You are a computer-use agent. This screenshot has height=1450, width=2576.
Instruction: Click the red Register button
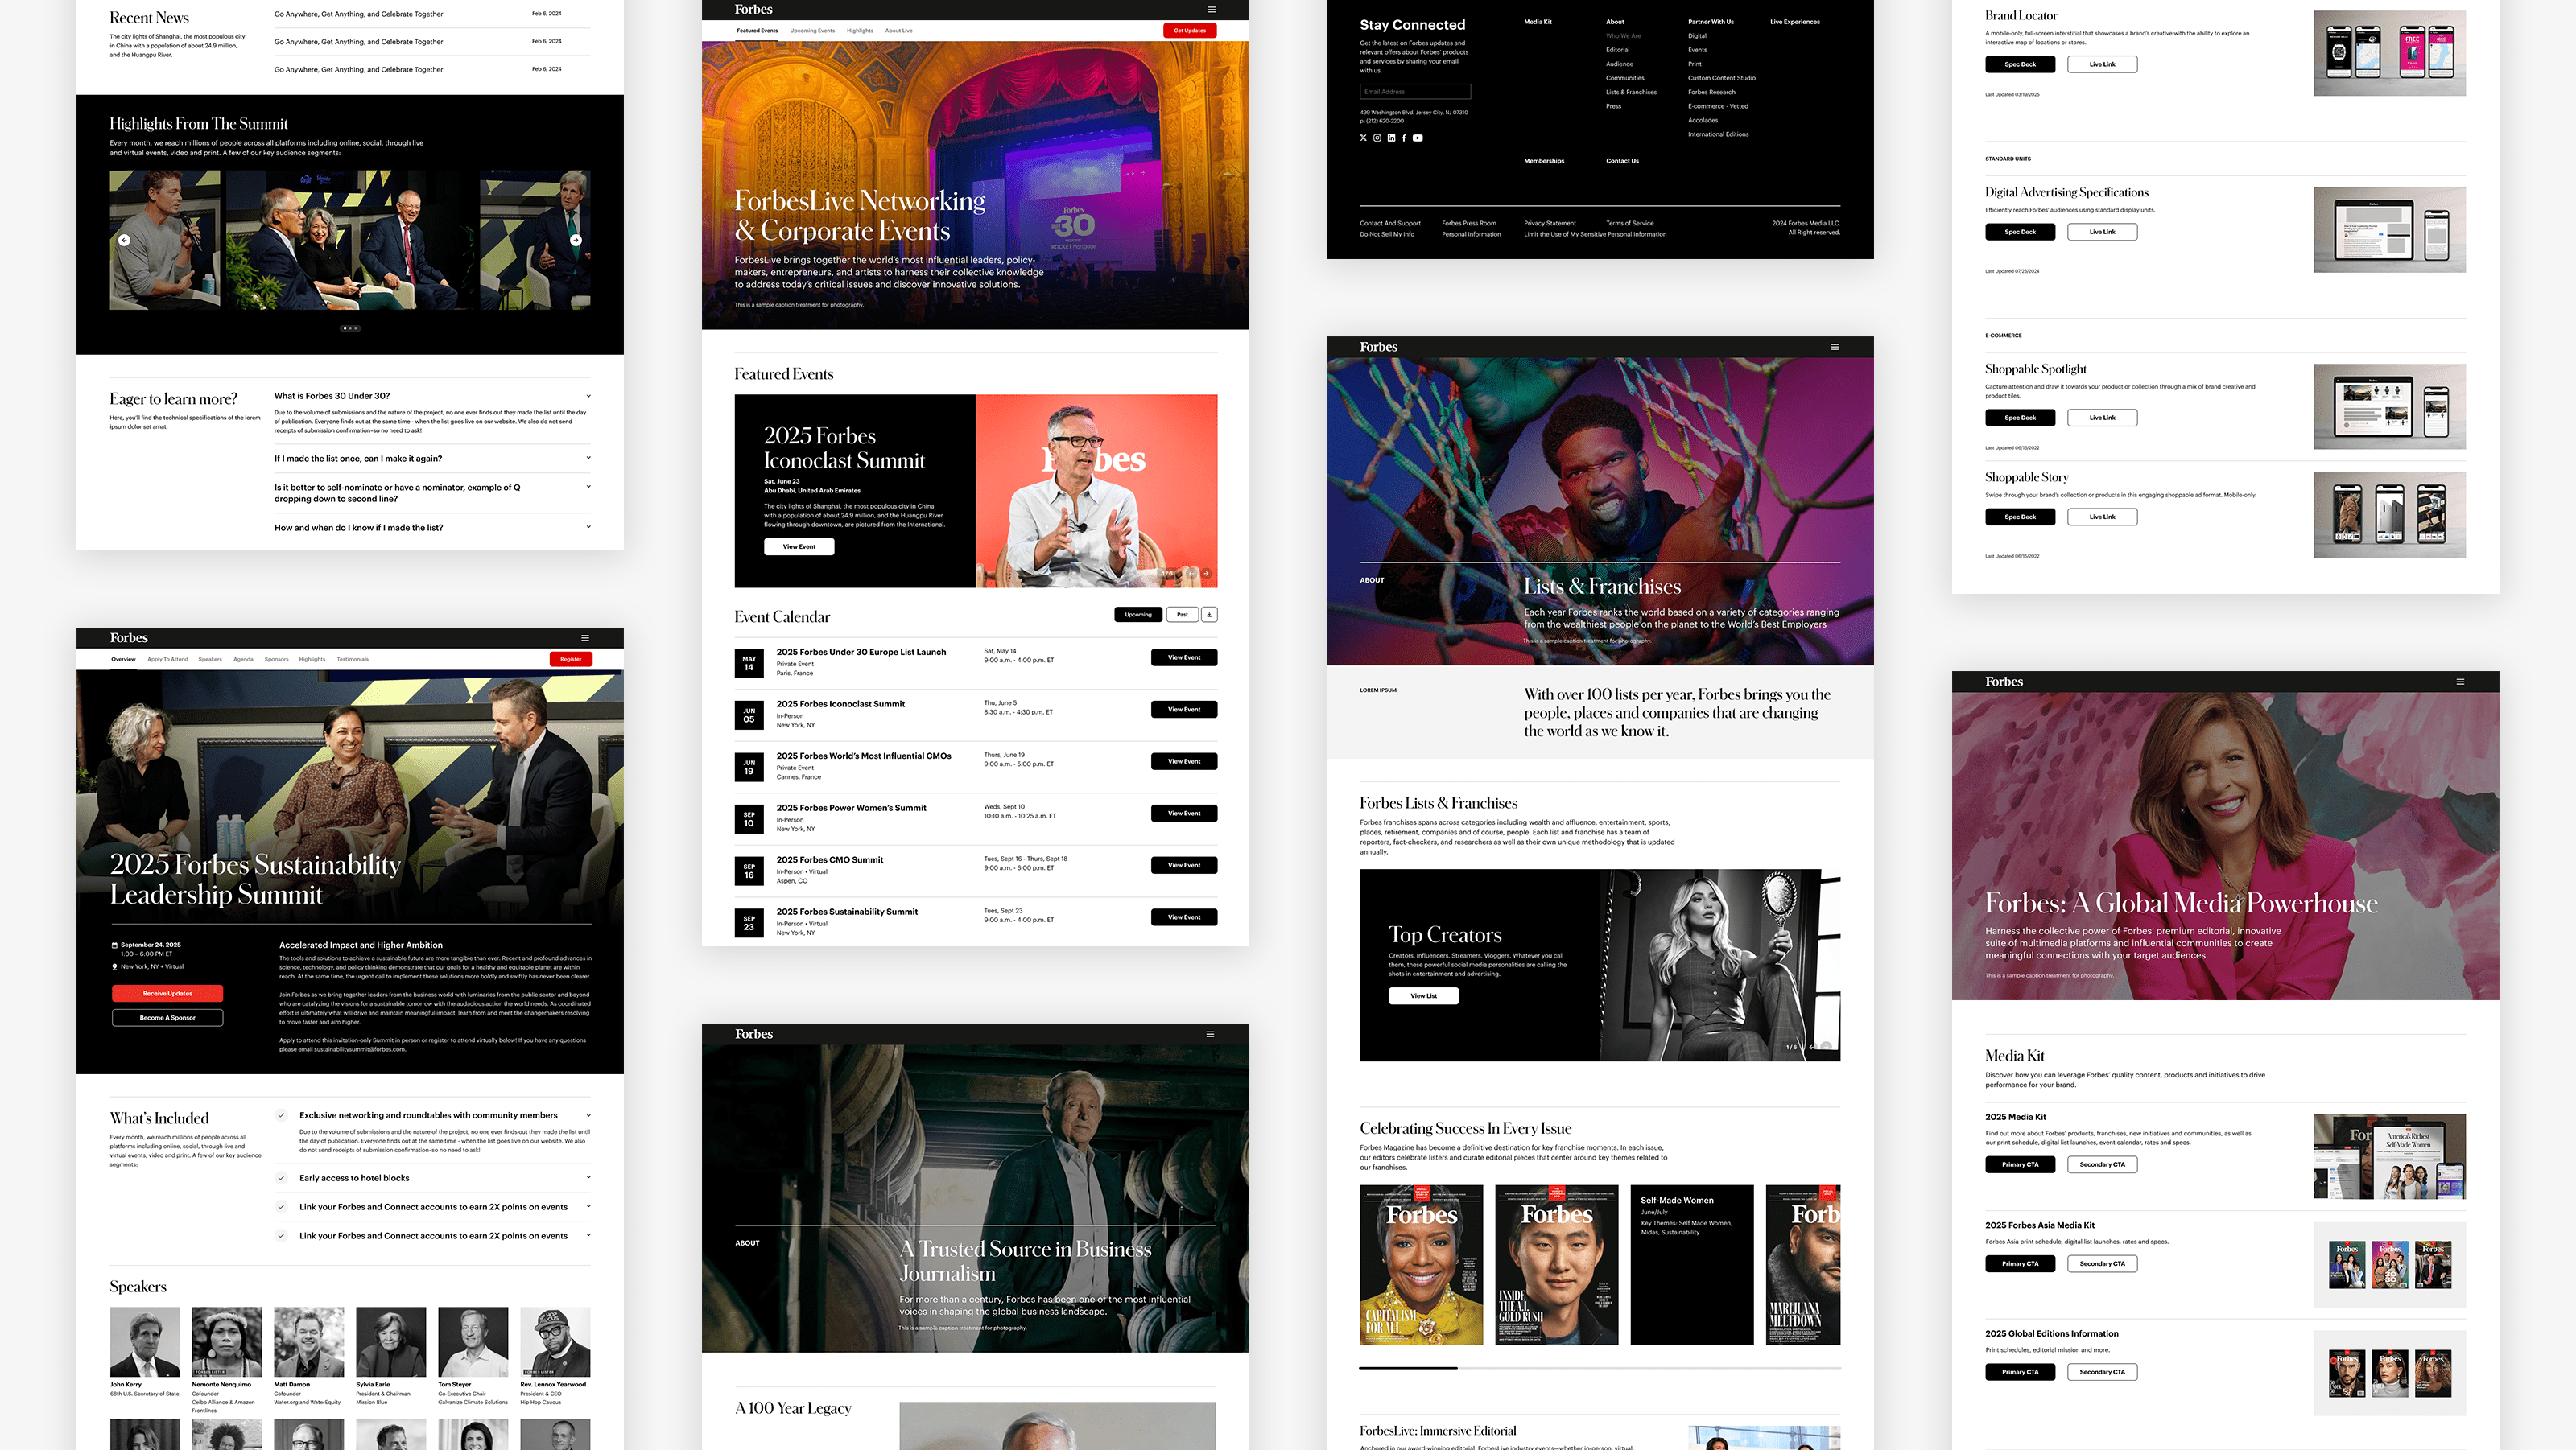pyautogui.click(x=571, y=660)
